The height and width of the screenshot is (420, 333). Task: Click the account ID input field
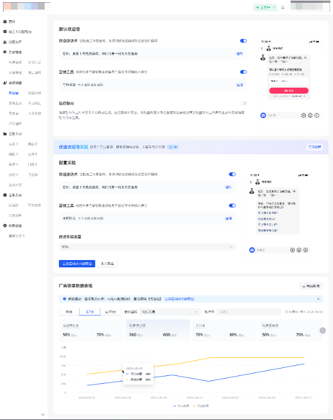coord(249,312)
